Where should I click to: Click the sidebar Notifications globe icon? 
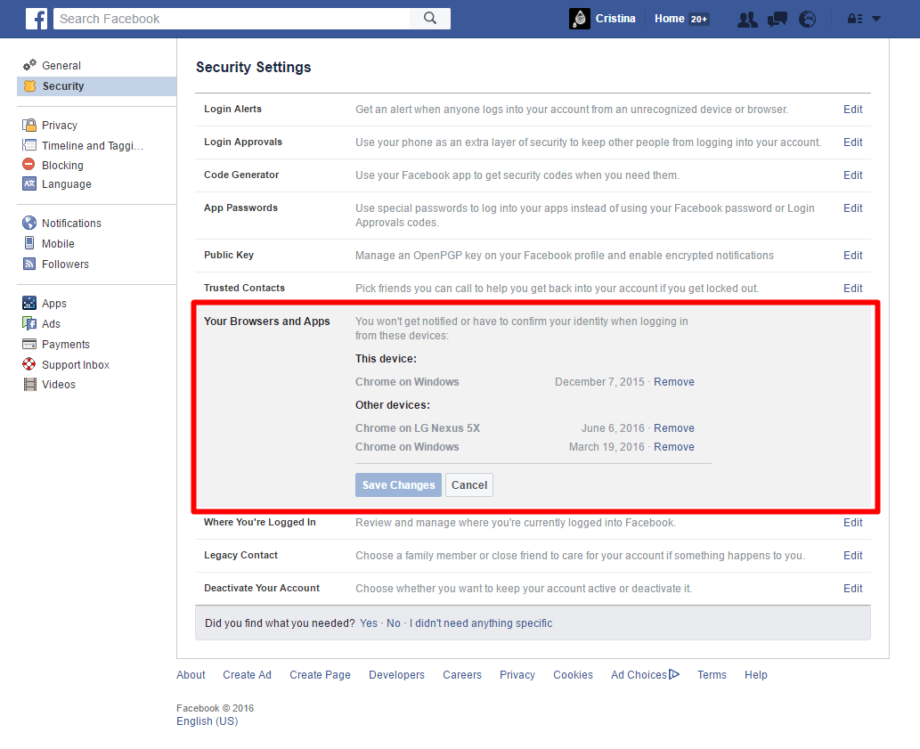(29, 223)
